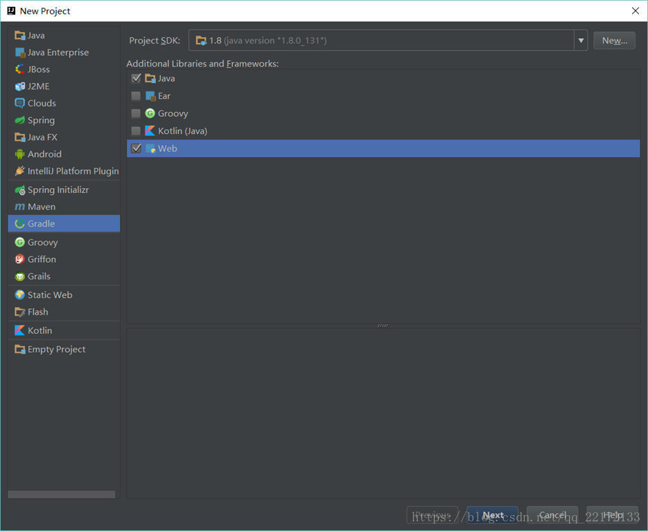Click the Static Web globe icon

(x=20, y=295)
